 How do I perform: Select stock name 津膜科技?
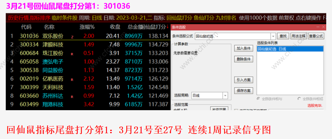click(53, 45)
